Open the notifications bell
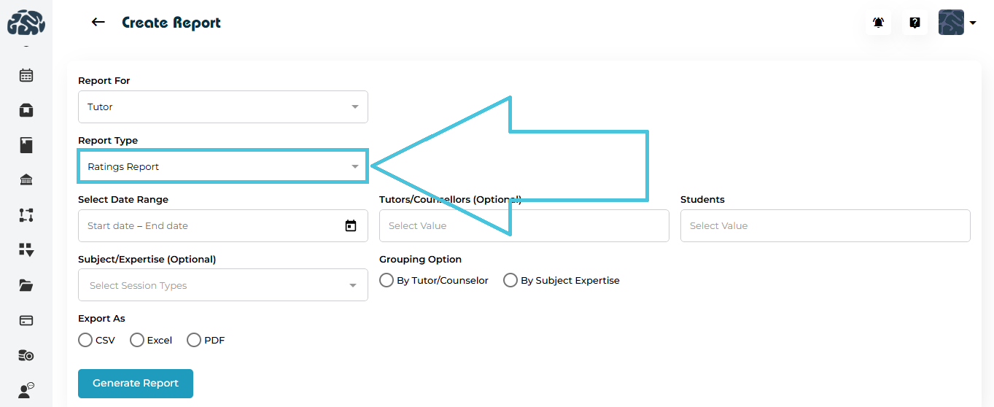The height and width of the screenshot is (407, 994). pyautogui.click(x=878, y=23)
